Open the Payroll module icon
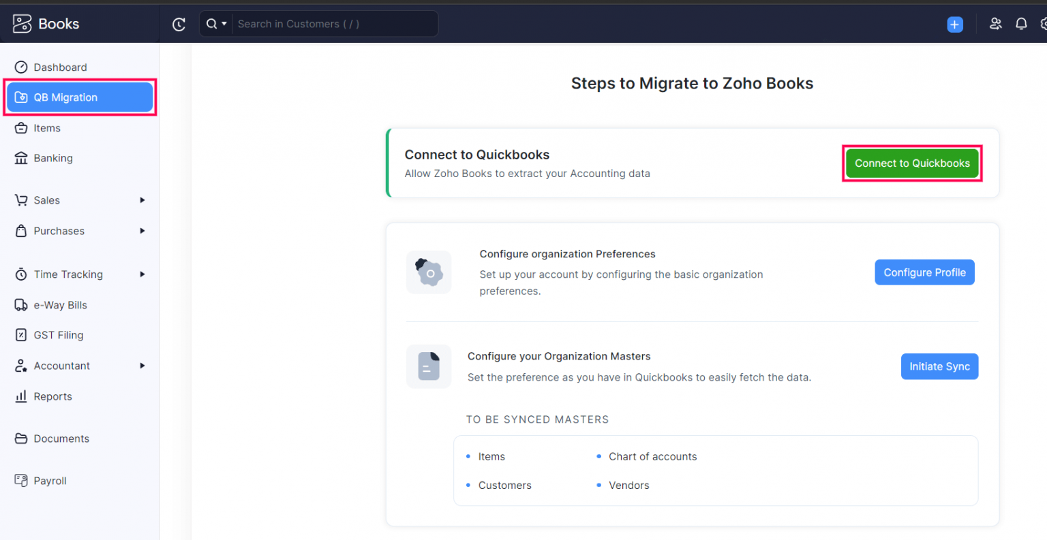 20,481
